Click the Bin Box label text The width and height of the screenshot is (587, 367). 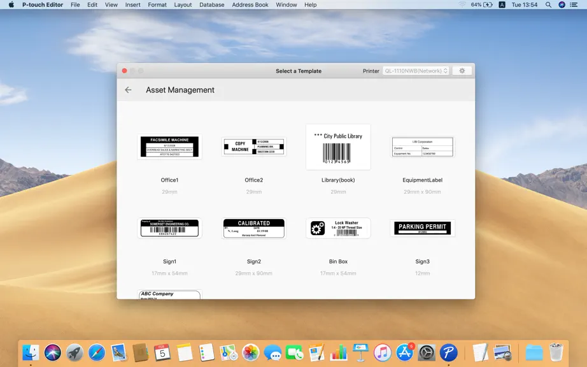[x=338, y=261]
